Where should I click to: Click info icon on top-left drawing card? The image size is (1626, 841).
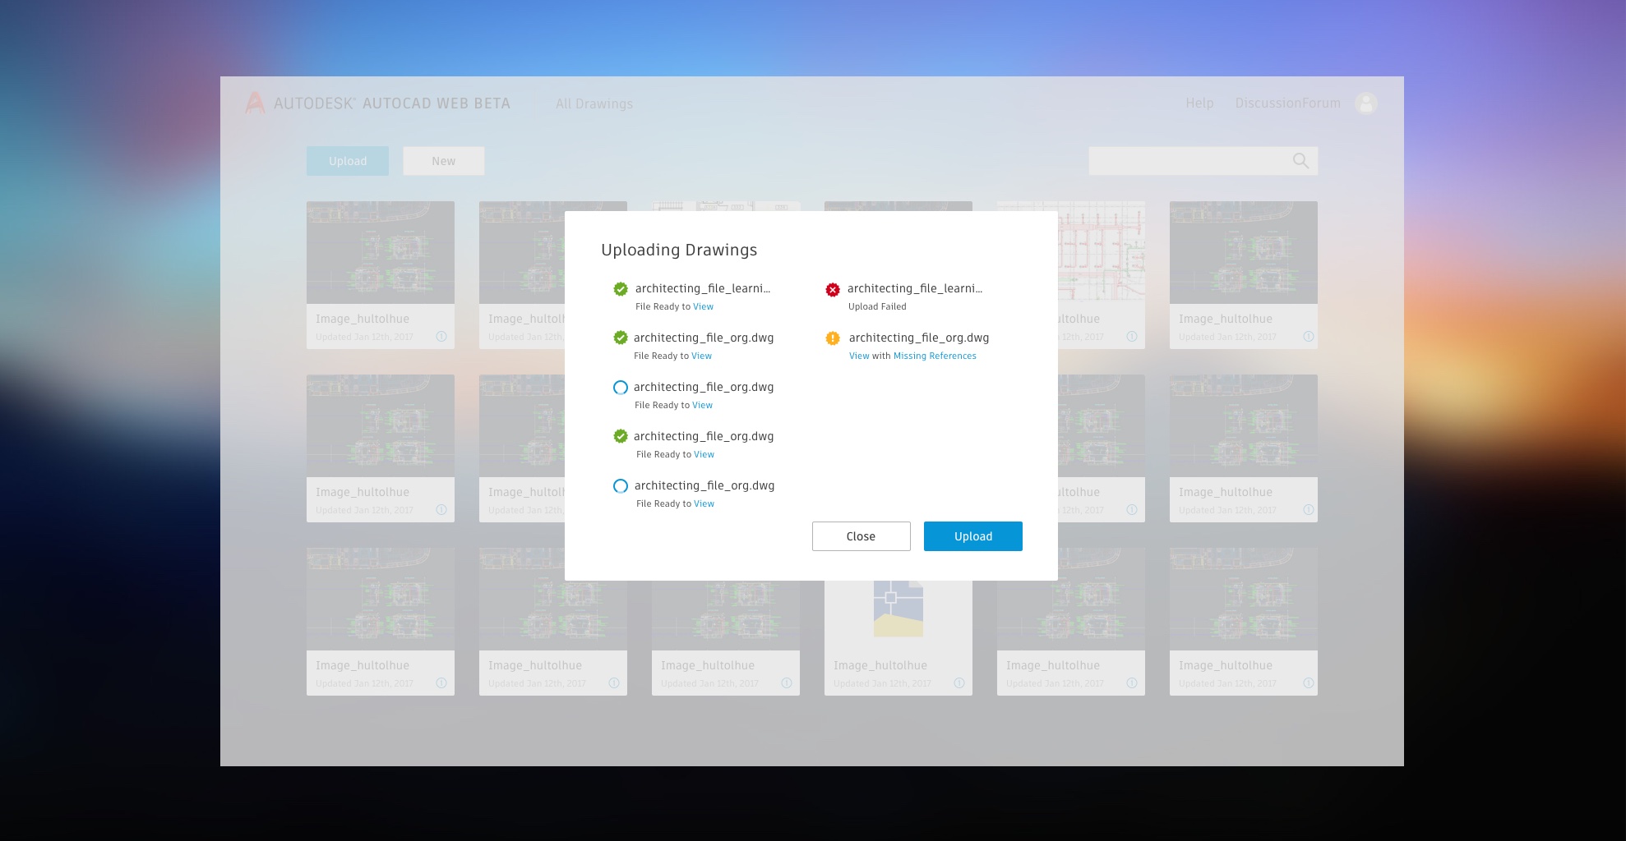441,337
